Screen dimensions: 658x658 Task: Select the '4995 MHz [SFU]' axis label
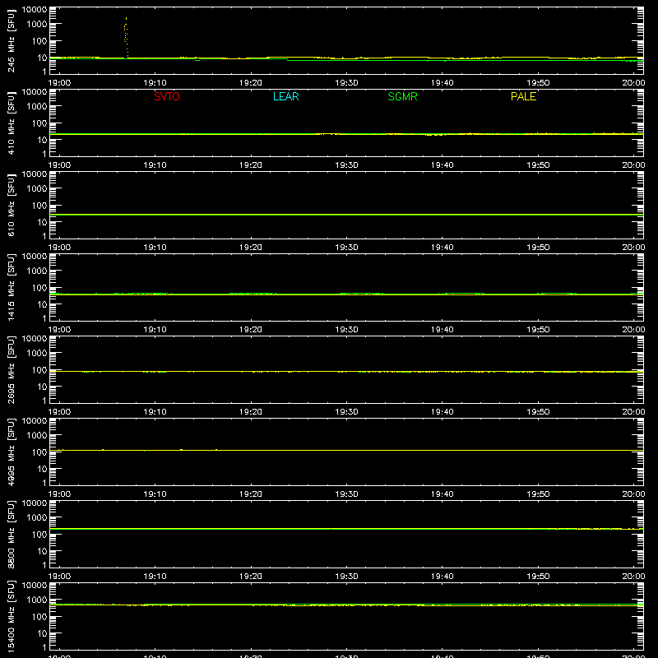[x=11, y=452]
